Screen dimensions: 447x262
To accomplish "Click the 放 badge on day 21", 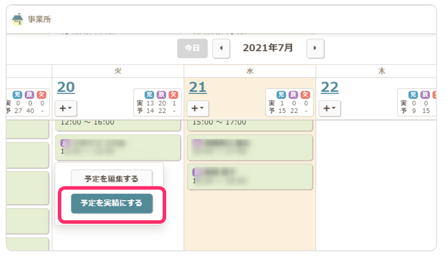I will (x=293, y=94).
